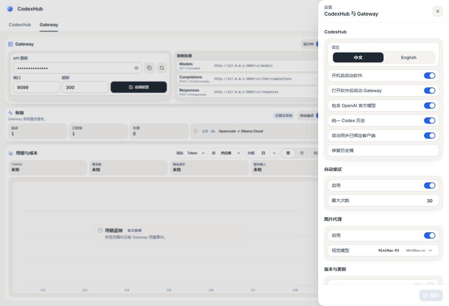Close the settings panel with the X

(437, 11)
